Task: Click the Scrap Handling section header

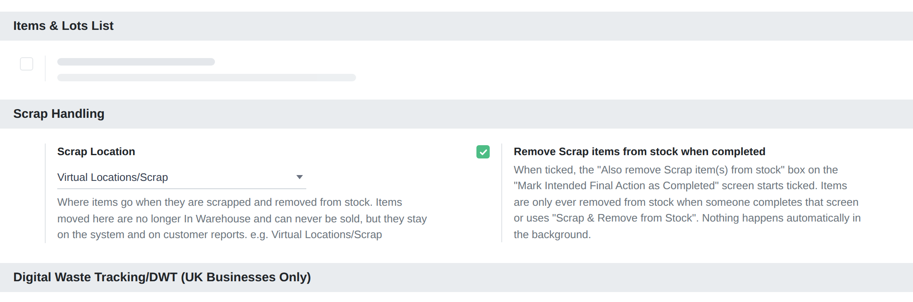Action: pos(456,114)
